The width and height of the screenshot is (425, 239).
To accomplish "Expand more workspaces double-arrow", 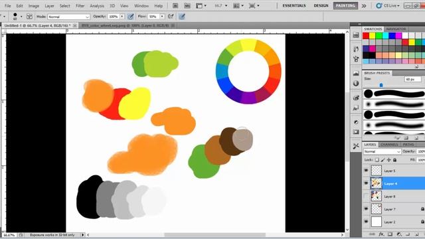I will (364, 6).
